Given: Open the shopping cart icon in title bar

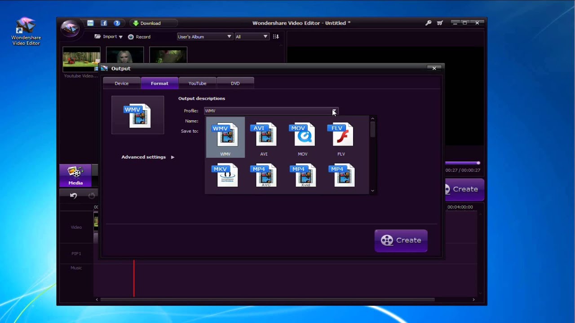Looking at the screenshot, I should pyautogui.click(x=440, y=23).
